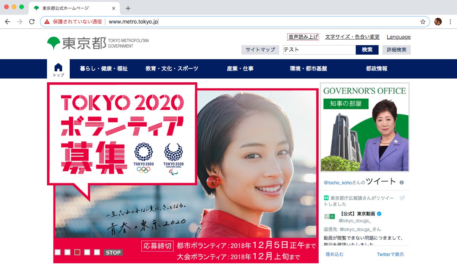Screen dimensions: 457x264
Task: Open the Governor's Office 知事の部屋 banner
Action: tap(365, 127)
